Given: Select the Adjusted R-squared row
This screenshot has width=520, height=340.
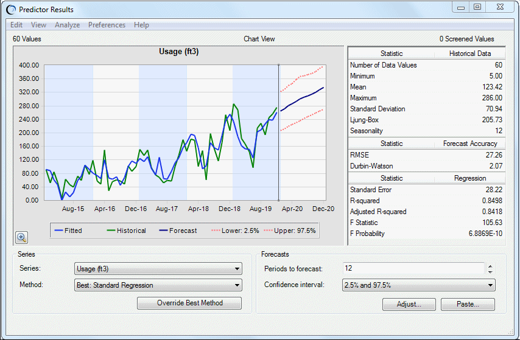Looking at the screenshot, I should tap(426, 212).
